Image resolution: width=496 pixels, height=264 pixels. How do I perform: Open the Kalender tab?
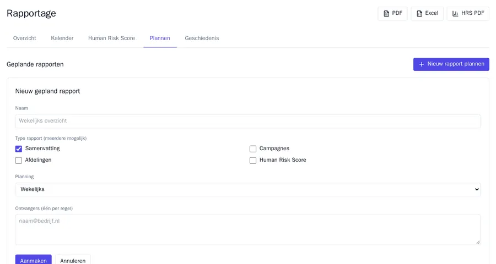point(62,38)
